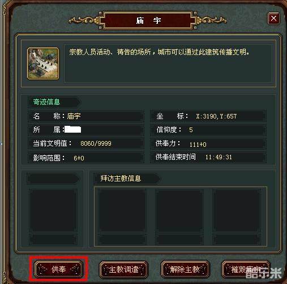Close the 庙宇 window
This screenshot has height=284, width=287.
[x=273, y=18]
